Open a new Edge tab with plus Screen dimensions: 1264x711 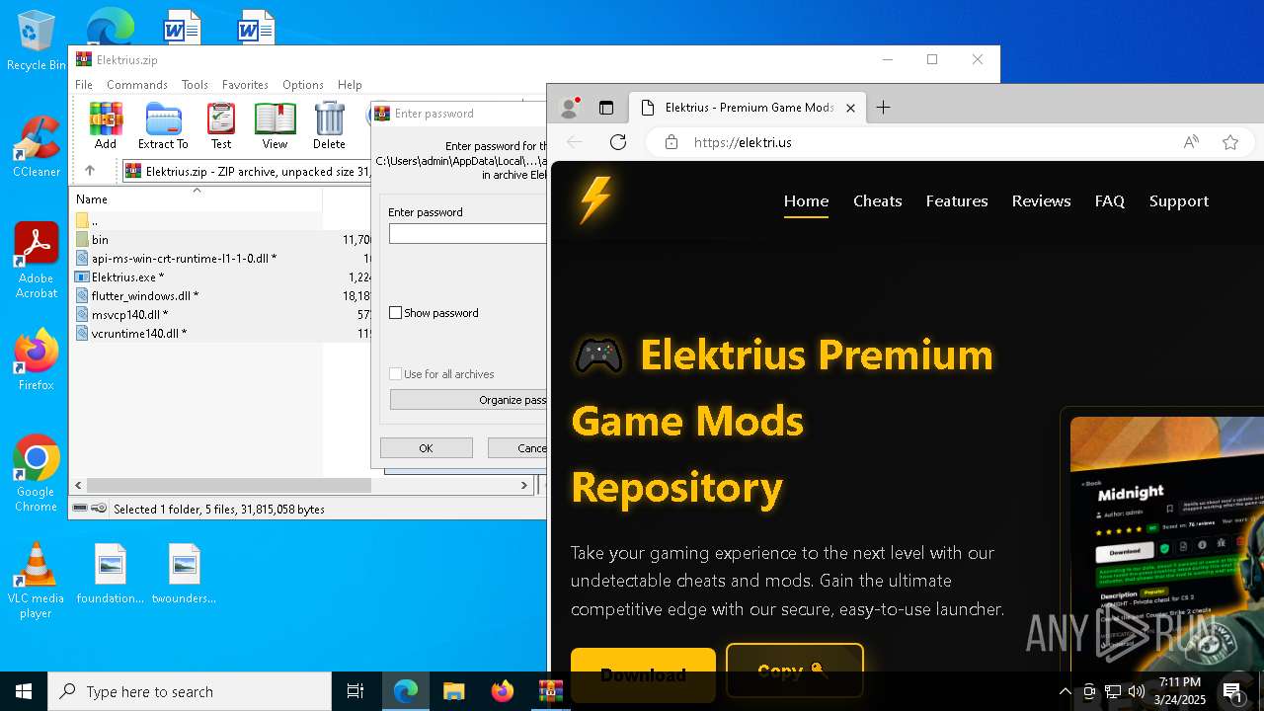(x=884, y=108)
